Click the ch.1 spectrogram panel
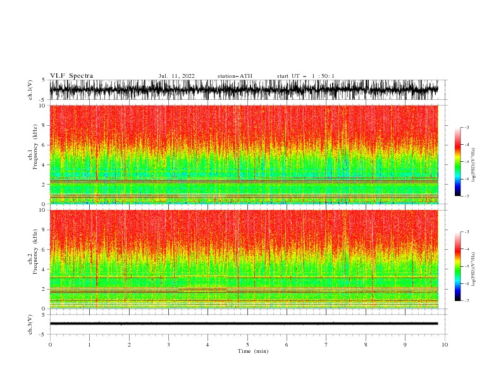Viewport: 501px width, 387px height. (x=244, y=154)
